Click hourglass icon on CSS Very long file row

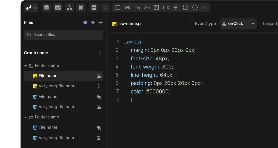(99, 138)
